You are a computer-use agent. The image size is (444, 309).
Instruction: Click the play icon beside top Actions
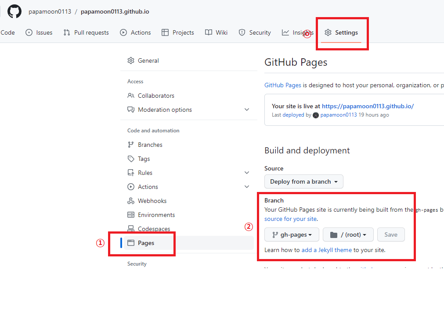point(123,32)
